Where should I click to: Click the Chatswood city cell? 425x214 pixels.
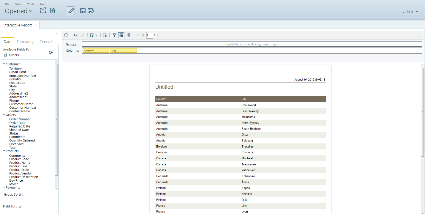click(249, 105)
